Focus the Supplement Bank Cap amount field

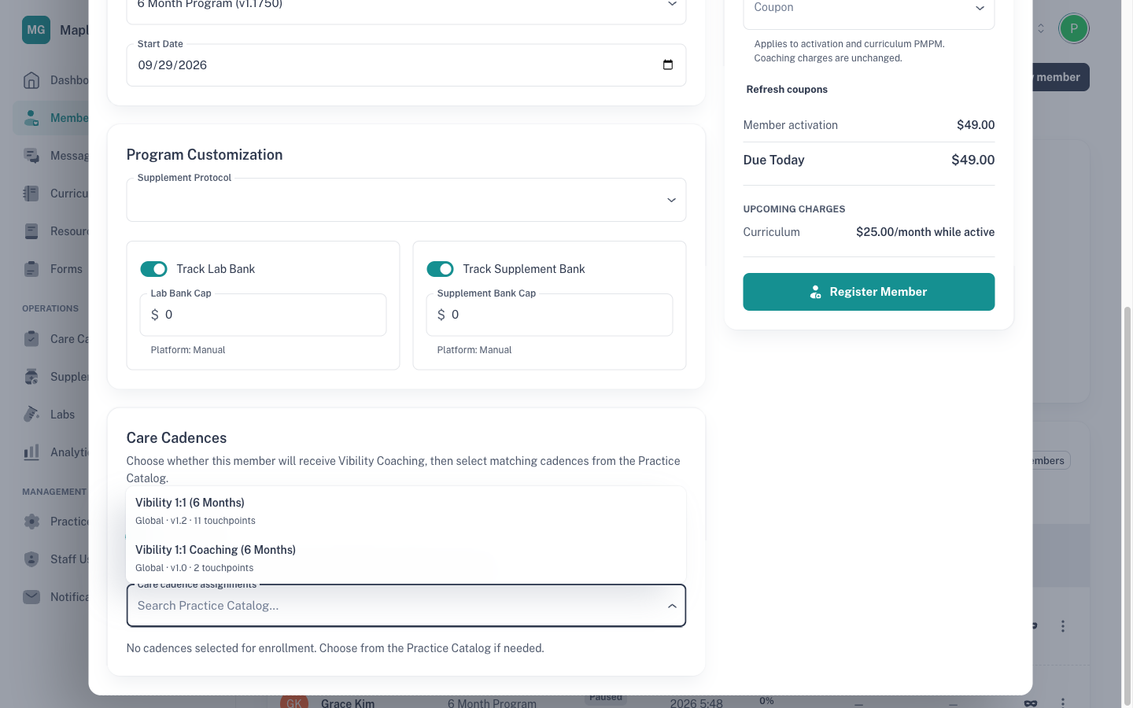[x=549, y=315]
